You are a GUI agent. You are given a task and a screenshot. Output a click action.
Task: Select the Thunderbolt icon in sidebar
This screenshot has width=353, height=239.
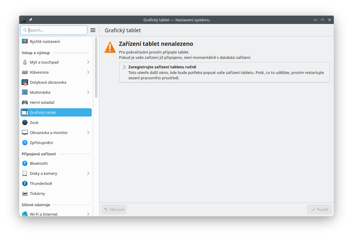point(25,183)
